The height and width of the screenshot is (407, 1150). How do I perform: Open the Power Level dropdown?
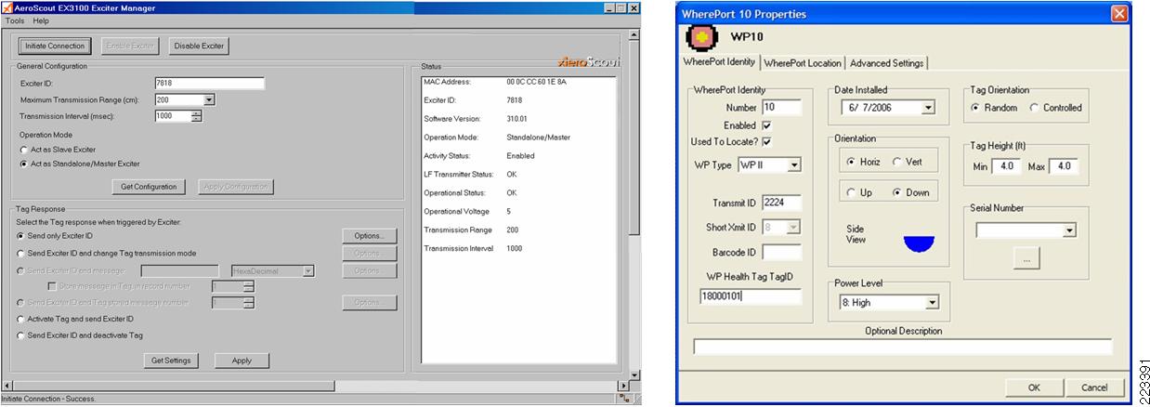932,303
